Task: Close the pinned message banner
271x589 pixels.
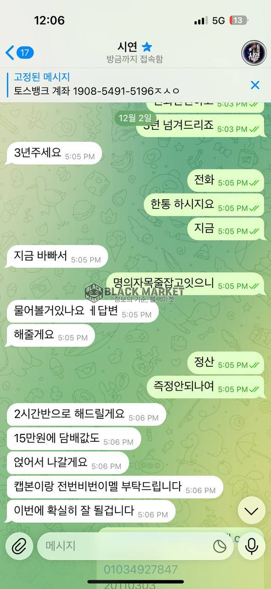Action: tap(255, 85)
